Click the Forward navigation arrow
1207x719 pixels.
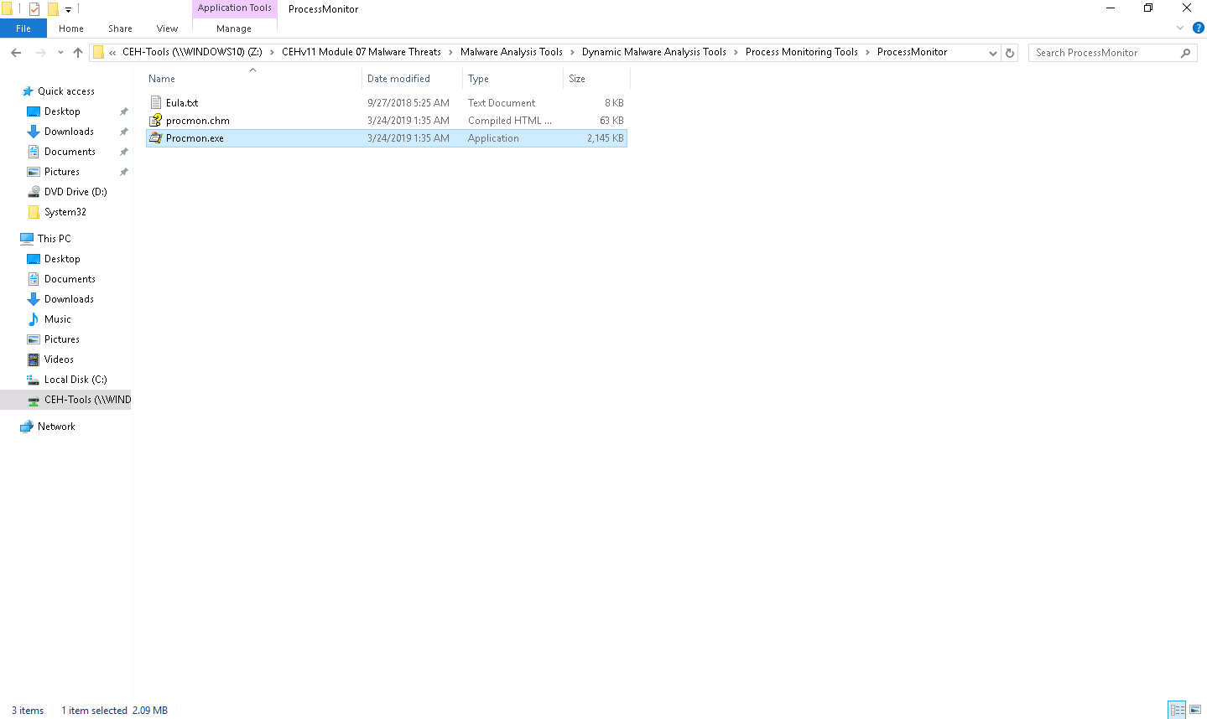40,52
